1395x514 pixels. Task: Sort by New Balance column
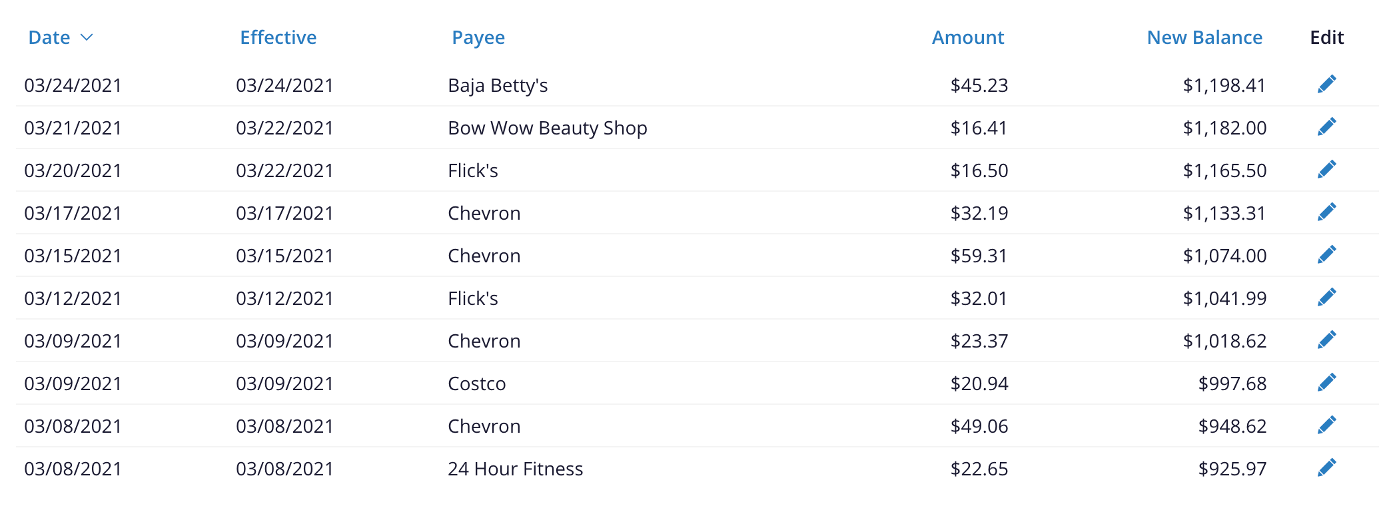pos(1204,38)
